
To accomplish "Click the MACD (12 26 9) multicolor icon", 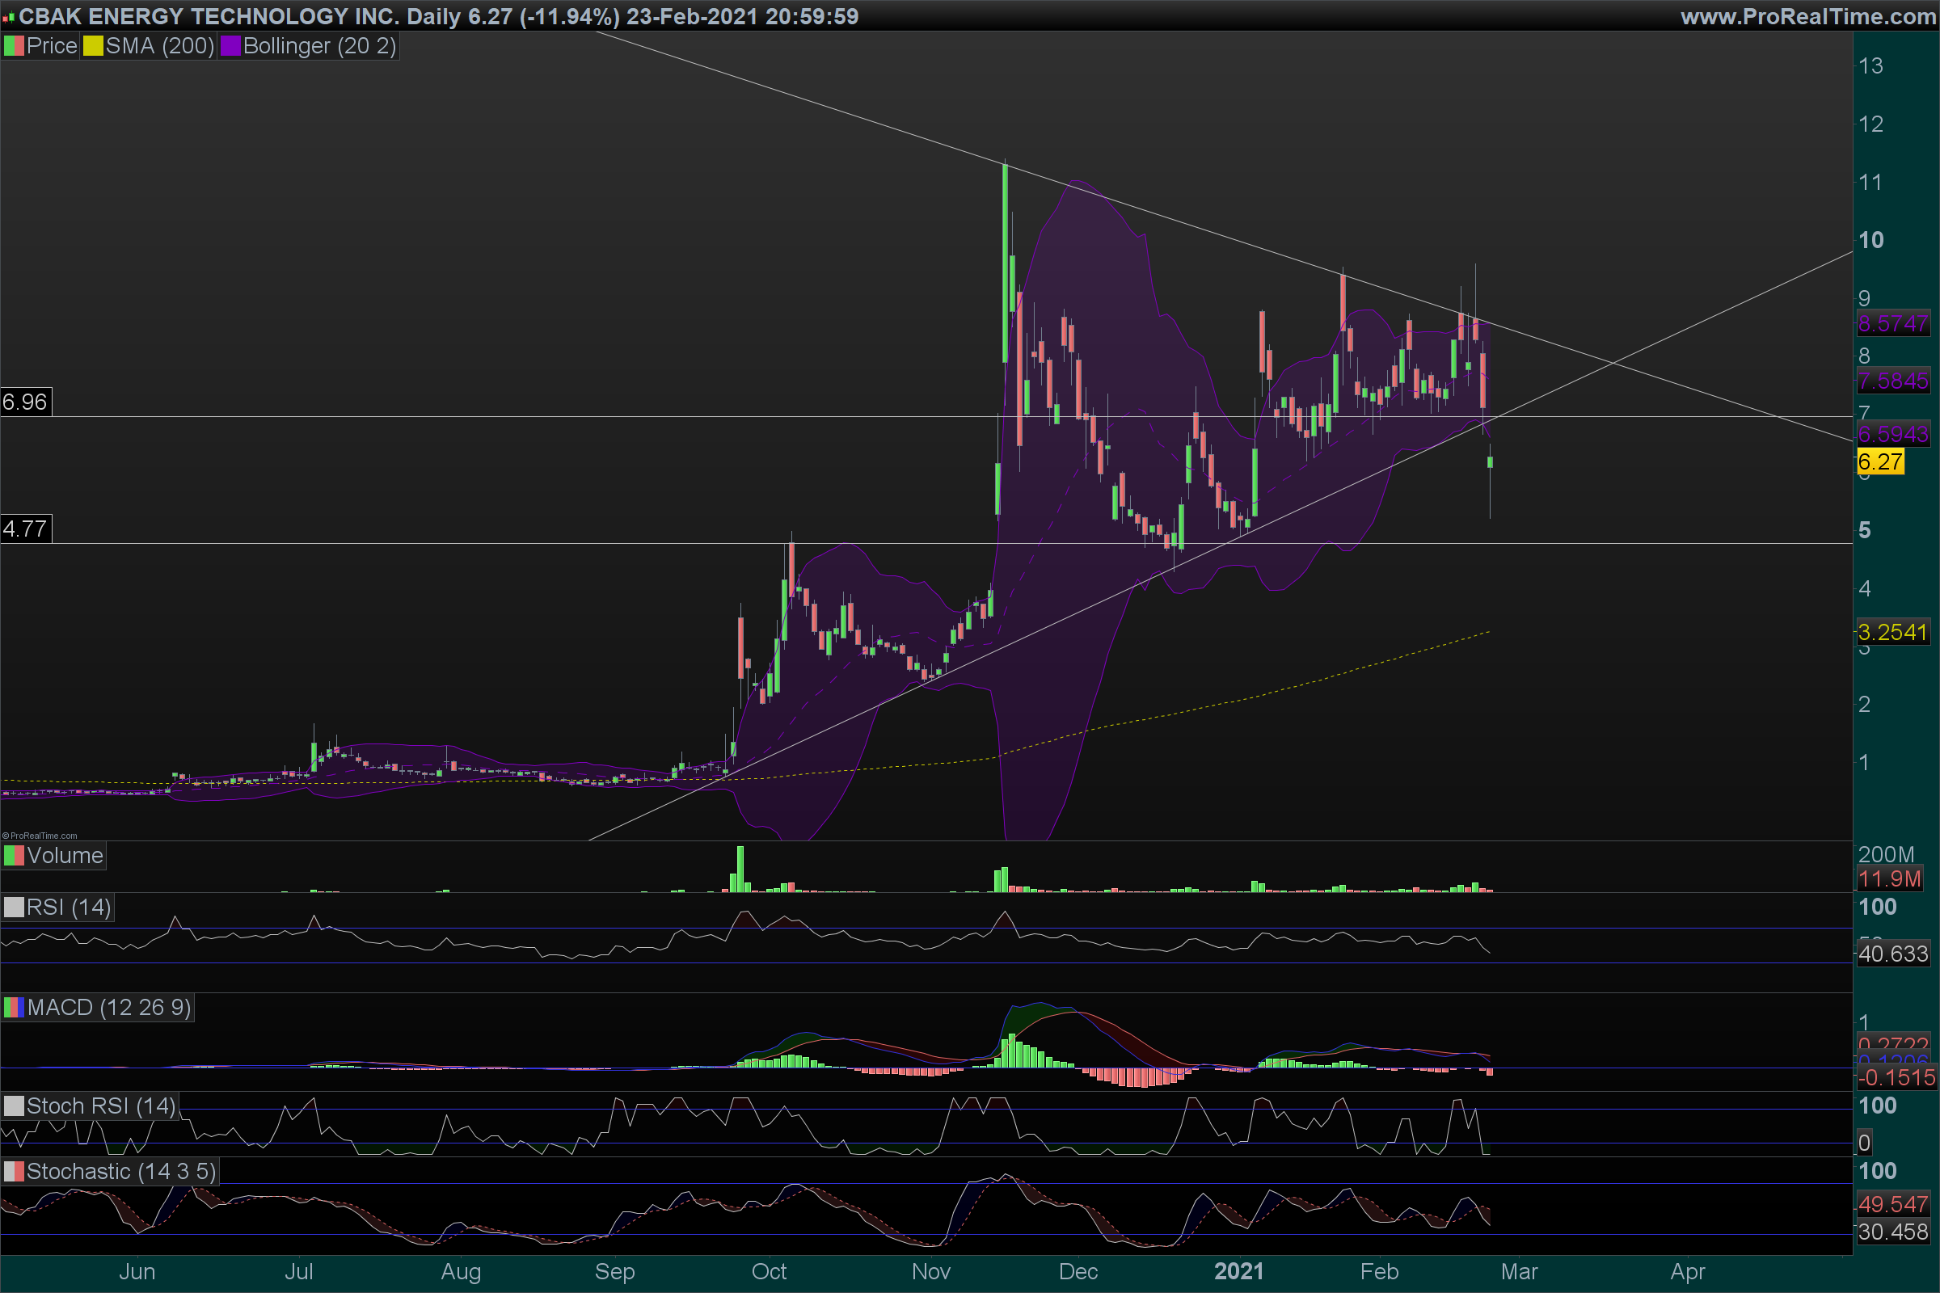I will pos(14,1007).
